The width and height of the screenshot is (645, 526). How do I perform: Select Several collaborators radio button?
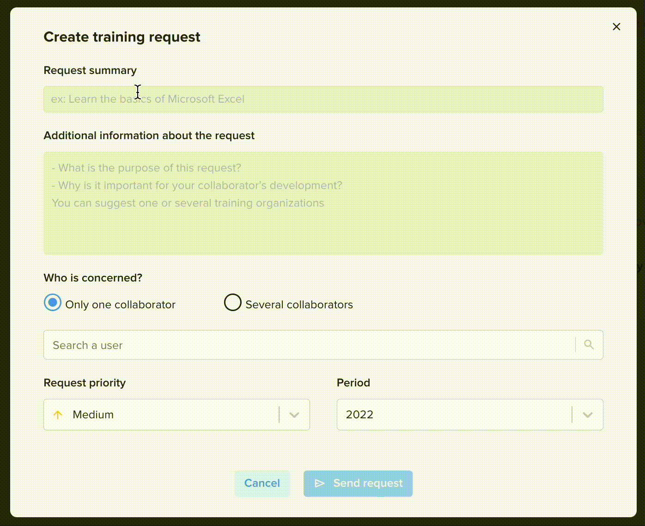pyautogui.click(x=233, y=303)
